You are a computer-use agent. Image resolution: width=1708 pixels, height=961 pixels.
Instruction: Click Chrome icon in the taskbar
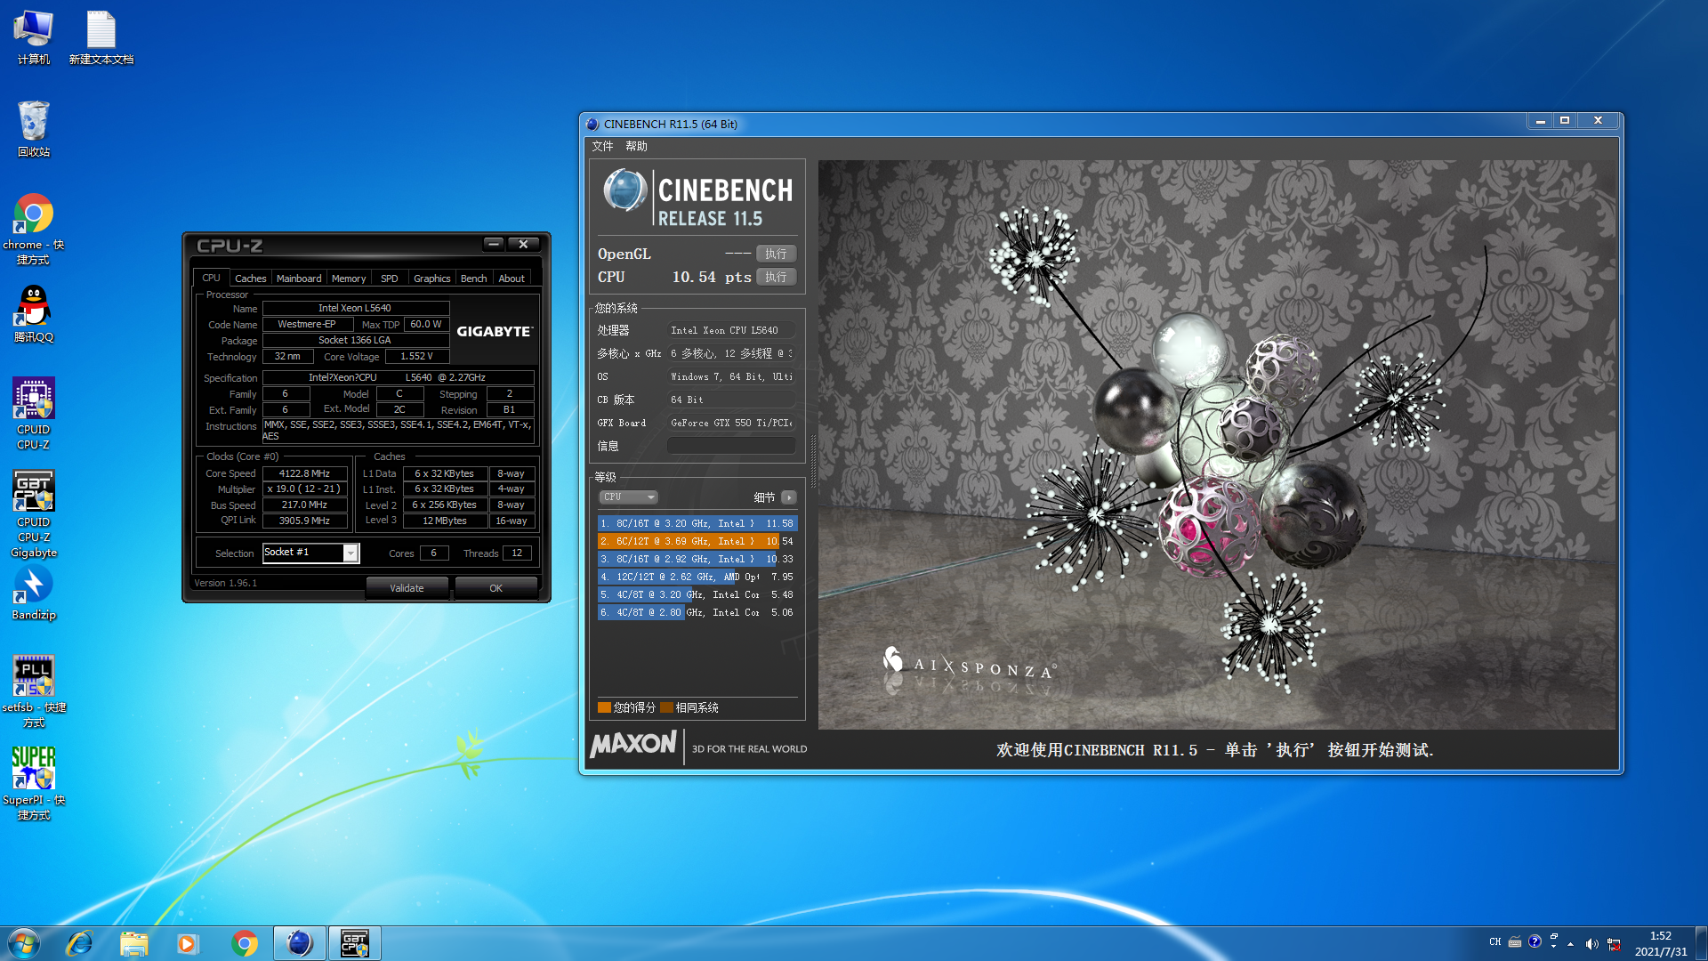(244, 943)
